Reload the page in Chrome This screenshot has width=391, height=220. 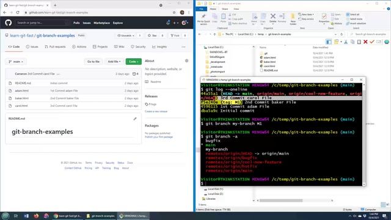click(x=18, y=12)
